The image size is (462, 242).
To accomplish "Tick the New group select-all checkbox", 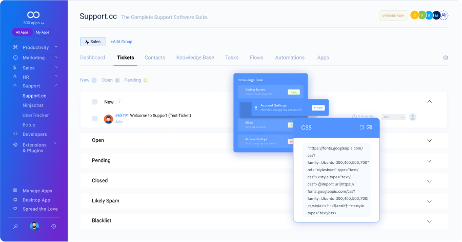I will (x=94, y=102).
